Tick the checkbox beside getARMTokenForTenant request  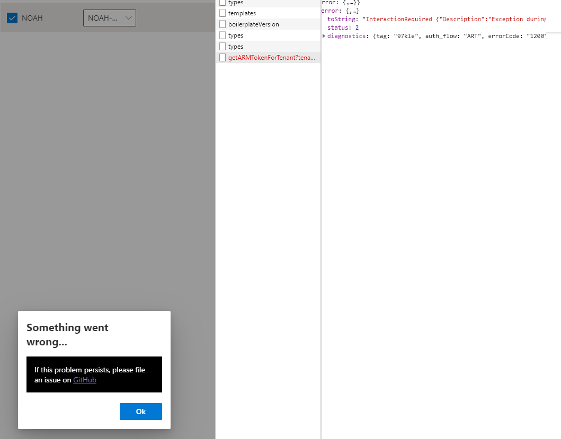(x=222, y=58)
